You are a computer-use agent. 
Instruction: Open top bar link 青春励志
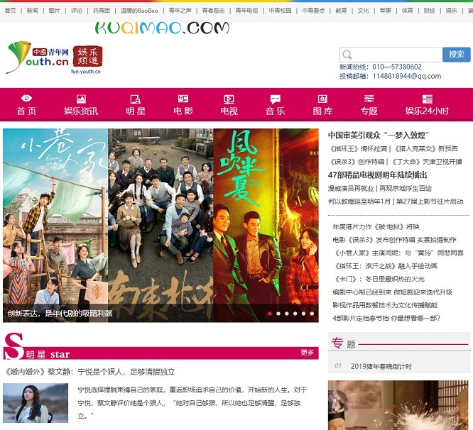click(x=213, y=11)
